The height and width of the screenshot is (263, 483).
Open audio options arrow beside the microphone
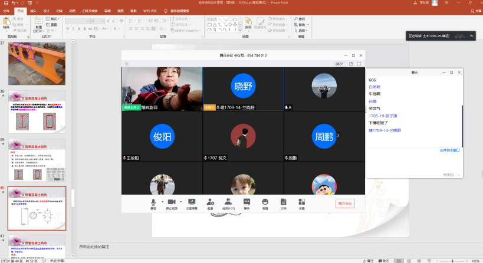[162, 202]
